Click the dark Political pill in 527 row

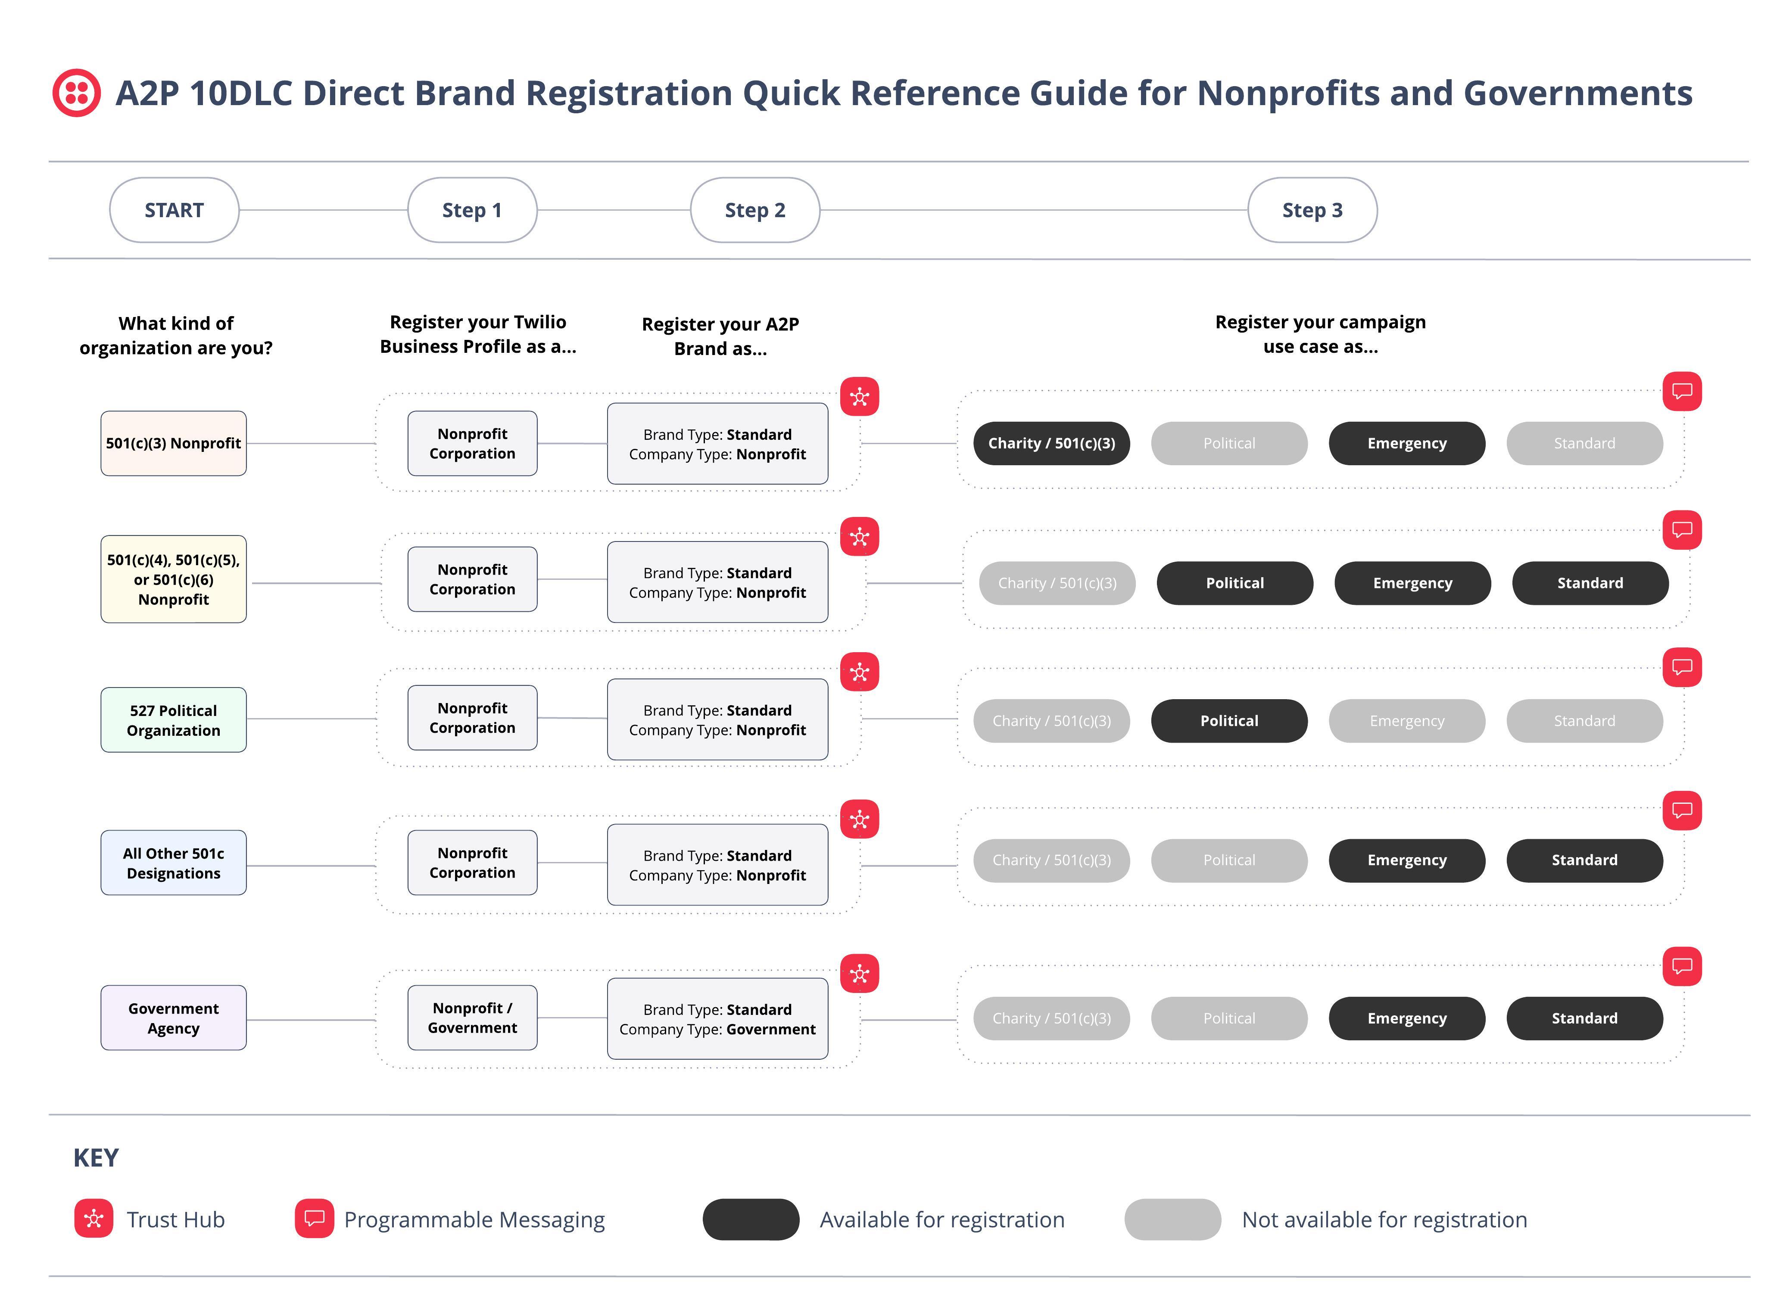pos(1228,721)
